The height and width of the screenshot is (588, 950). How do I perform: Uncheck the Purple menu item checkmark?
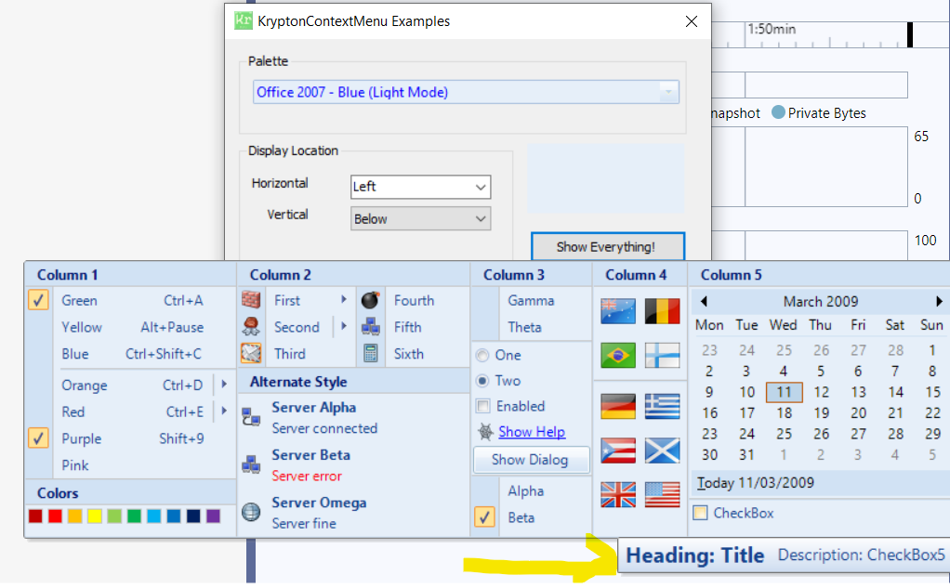click(x=38, y=438)
